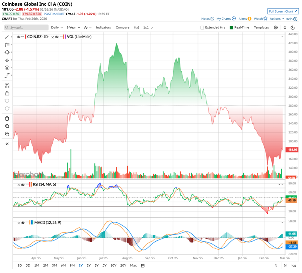The image size is (302, 273).
Task: Click the Alerts exclamation icon
Action: (249, 19)
